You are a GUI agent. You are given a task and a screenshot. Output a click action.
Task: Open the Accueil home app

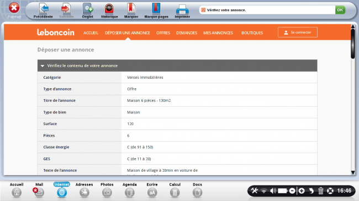17,190
